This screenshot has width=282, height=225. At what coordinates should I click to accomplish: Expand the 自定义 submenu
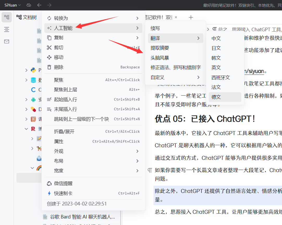tap(175, 77)
